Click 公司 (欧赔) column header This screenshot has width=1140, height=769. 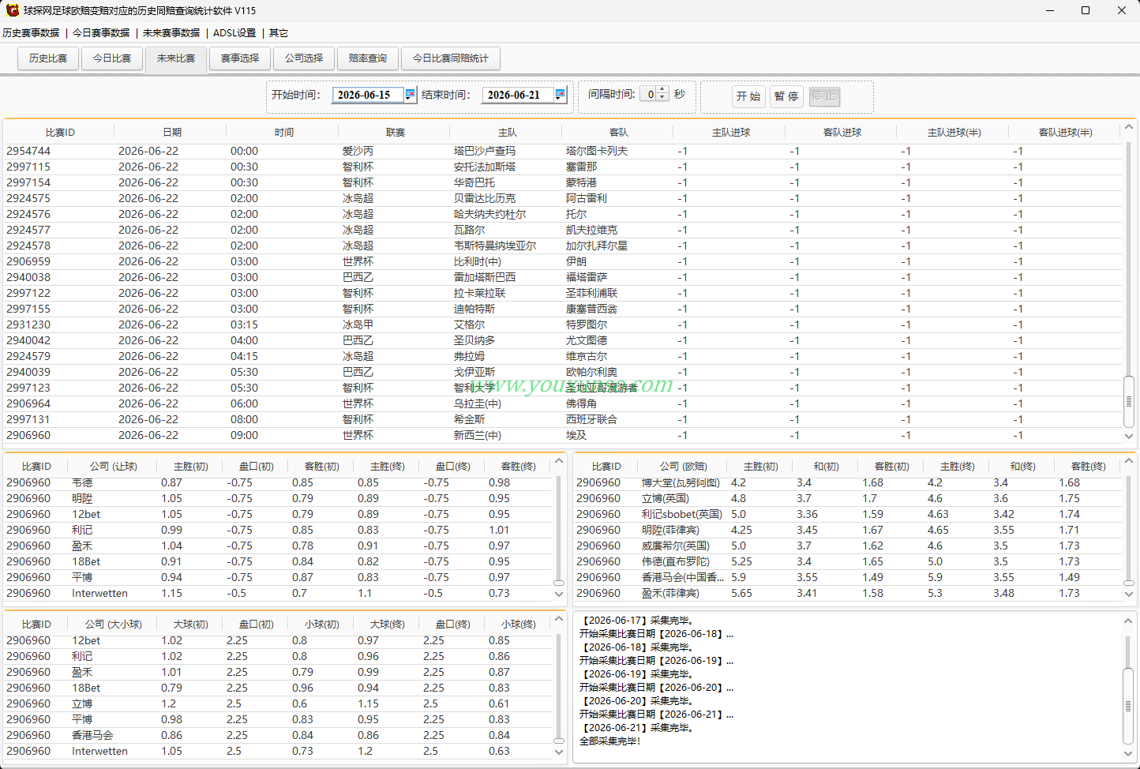click(x=684, y=467)
